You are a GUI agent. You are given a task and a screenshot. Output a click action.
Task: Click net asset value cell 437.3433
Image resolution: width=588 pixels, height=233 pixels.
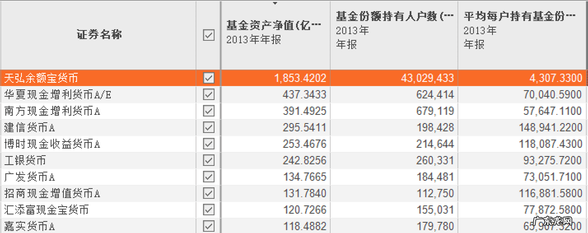(x=275, y=95)
